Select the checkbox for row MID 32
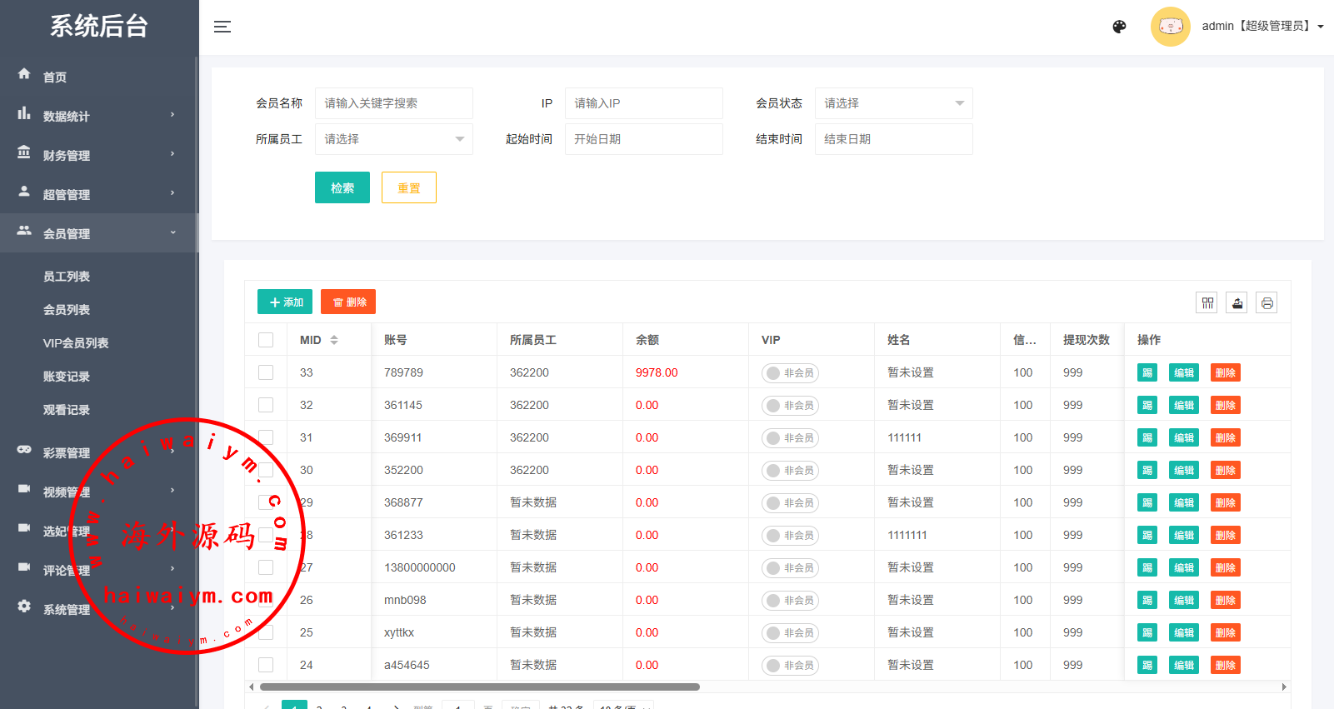Screen dimensions: 1334x709 pyautogui.click(x=266, y=405)
